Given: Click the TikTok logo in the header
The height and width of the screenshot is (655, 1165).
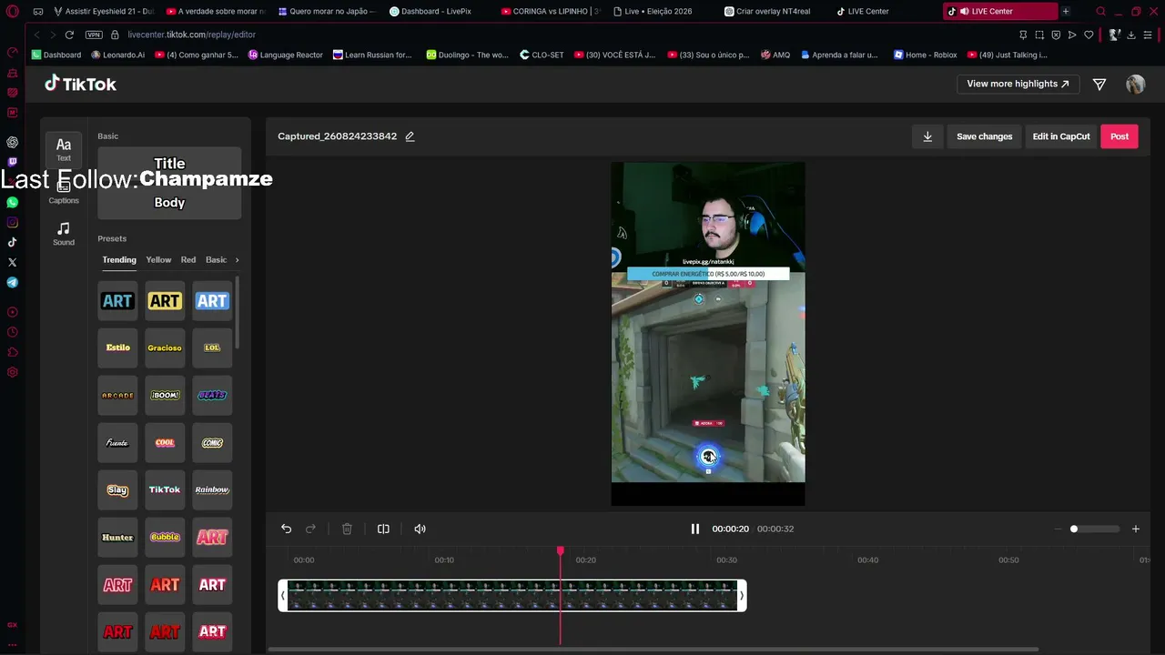Looking at the screenshot, I should pyautogui.click(x=81, y=84).
